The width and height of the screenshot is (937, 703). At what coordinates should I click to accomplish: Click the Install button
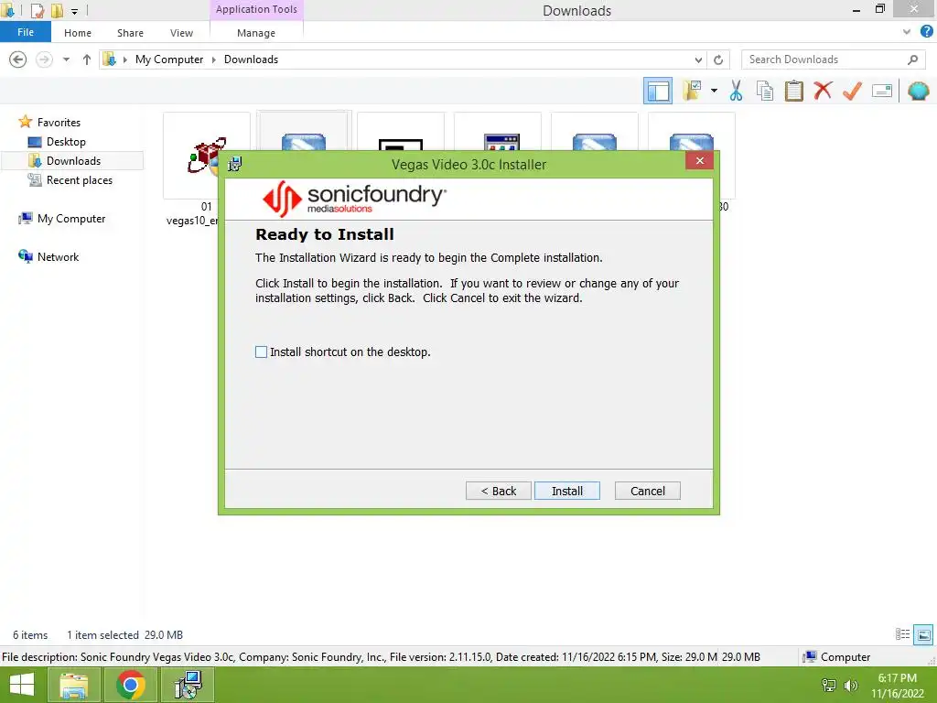tap(566, 491)
